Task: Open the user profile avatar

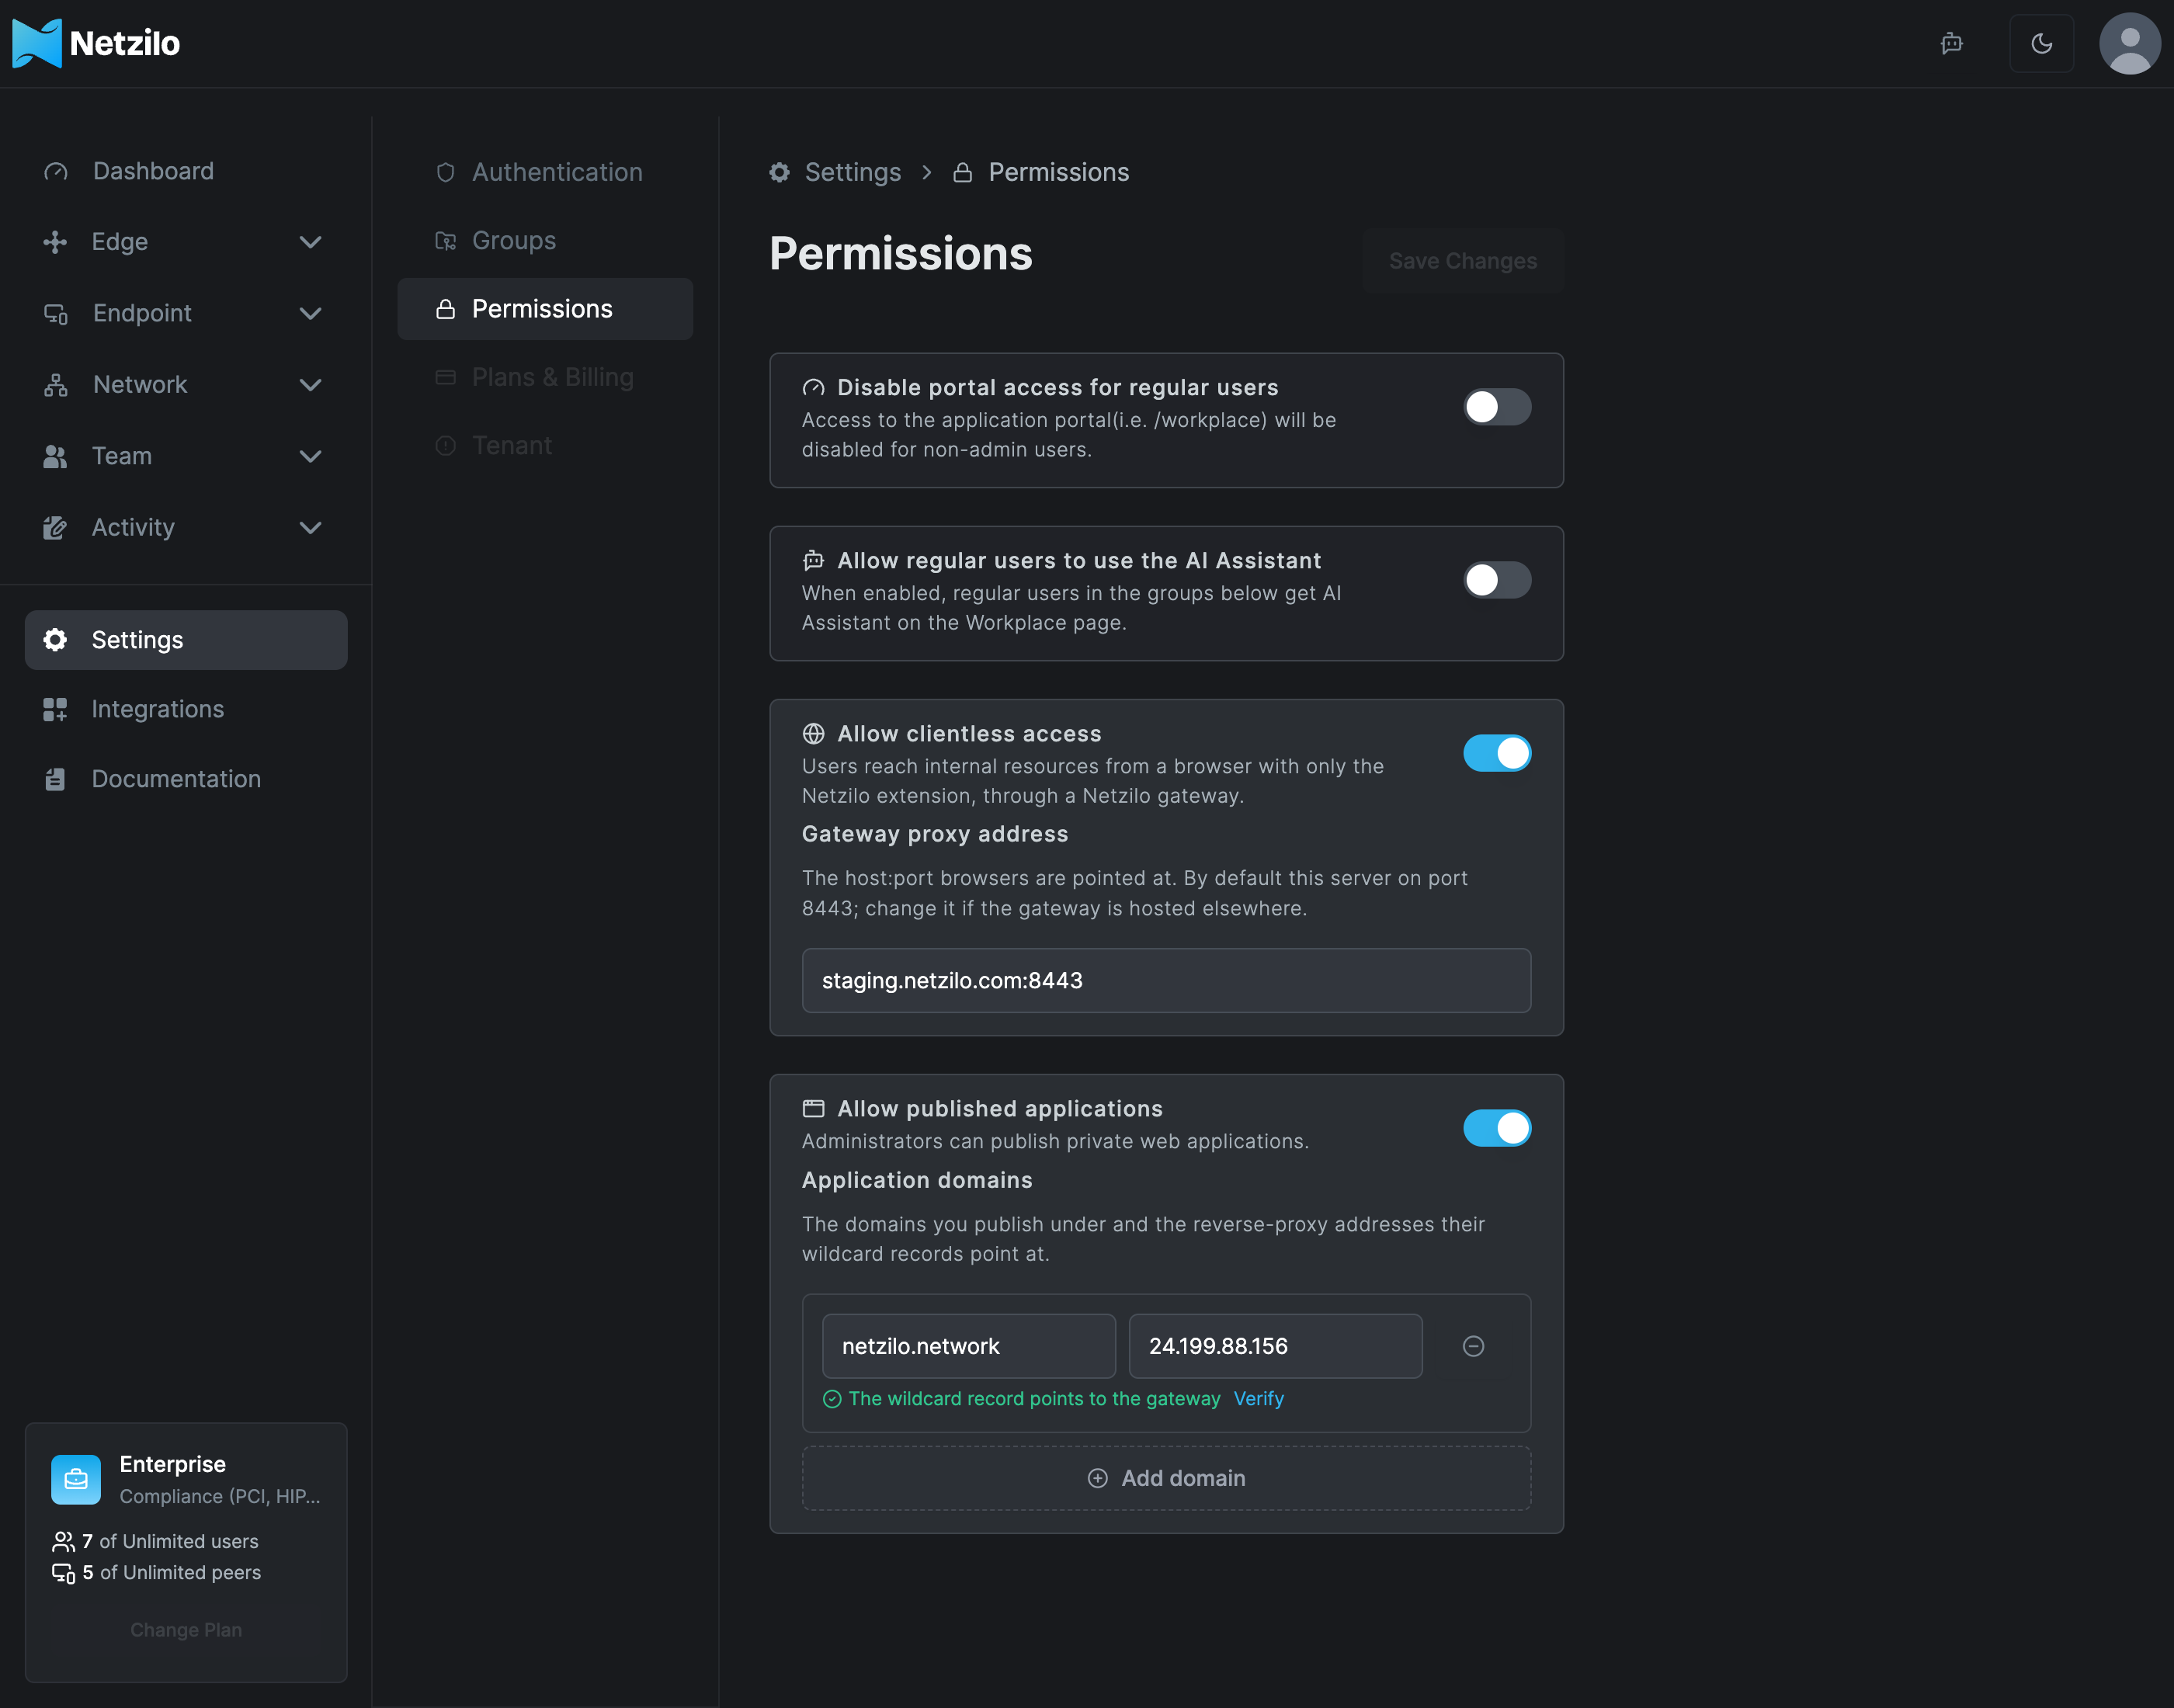Action: [x=2129, y=43]
